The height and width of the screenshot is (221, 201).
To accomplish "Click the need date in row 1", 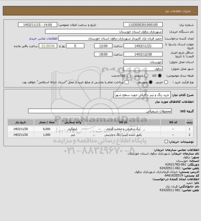I will (21, 129).
